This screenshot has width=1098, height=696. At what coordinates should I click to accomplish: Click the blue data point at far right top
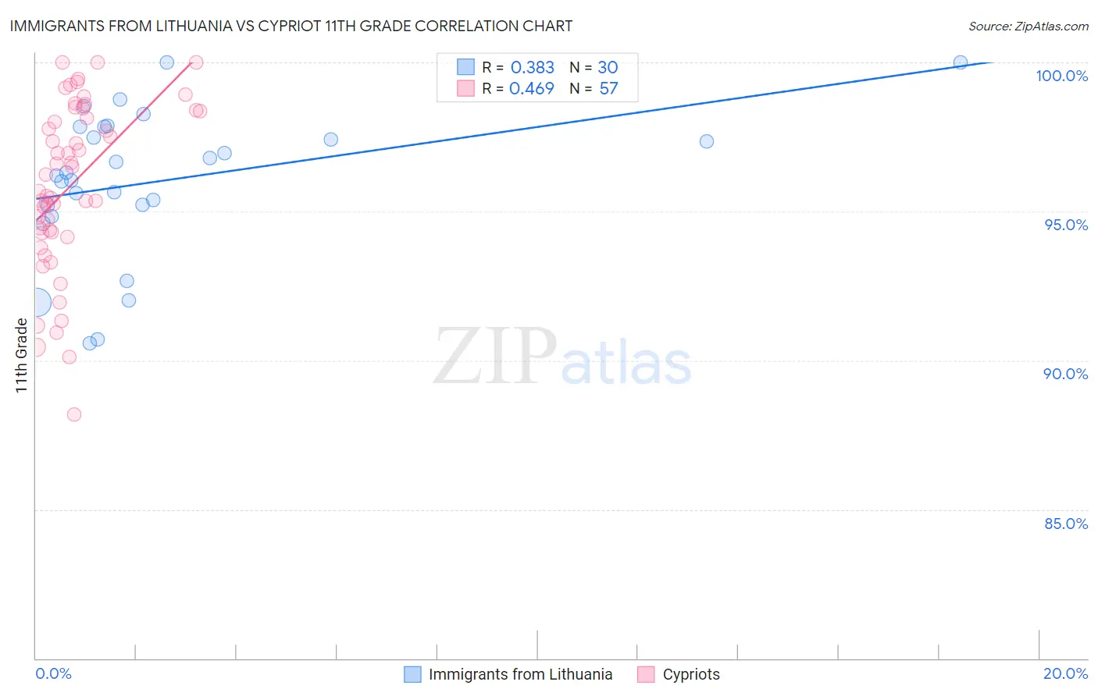tap(961, 62)
